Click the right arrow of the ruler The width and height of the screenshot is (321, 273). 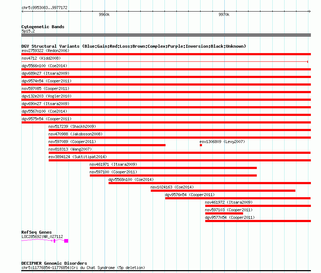[309, 12]
